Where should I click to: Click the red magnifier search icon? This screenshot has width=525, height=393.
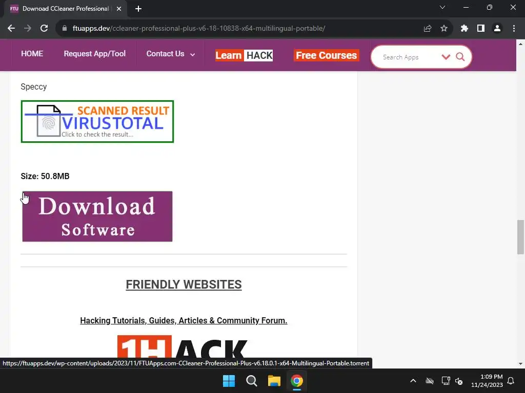pos(460,57)
